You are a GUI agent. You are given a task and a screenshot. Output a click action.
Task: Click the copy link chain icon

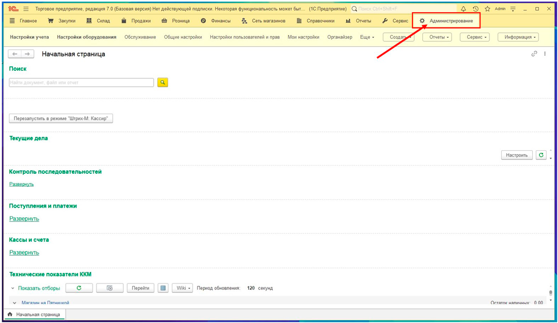534,54
